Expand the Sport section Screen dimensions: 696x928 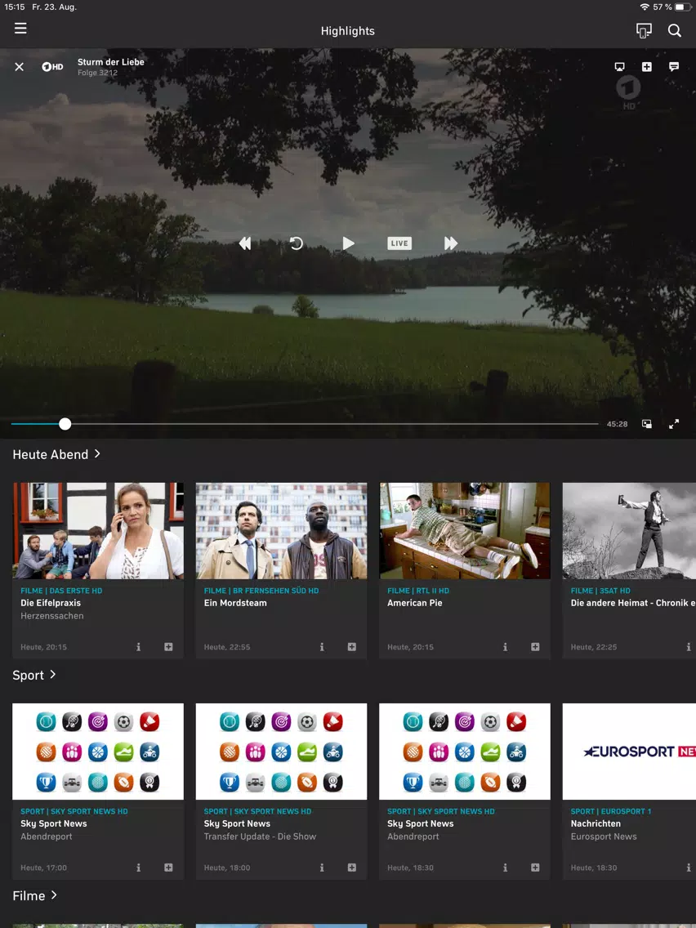tap(34, 675)
